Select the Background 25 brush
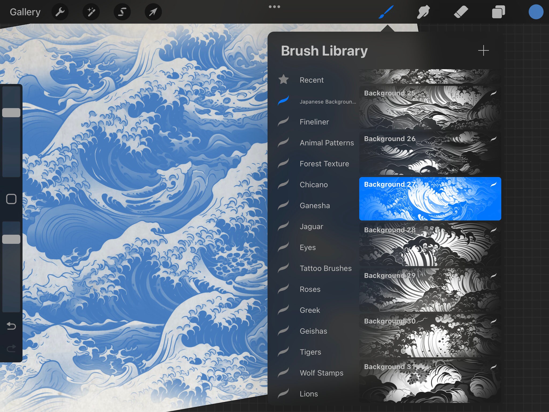This screenshot has height=412, width=549. pos(430,108)
